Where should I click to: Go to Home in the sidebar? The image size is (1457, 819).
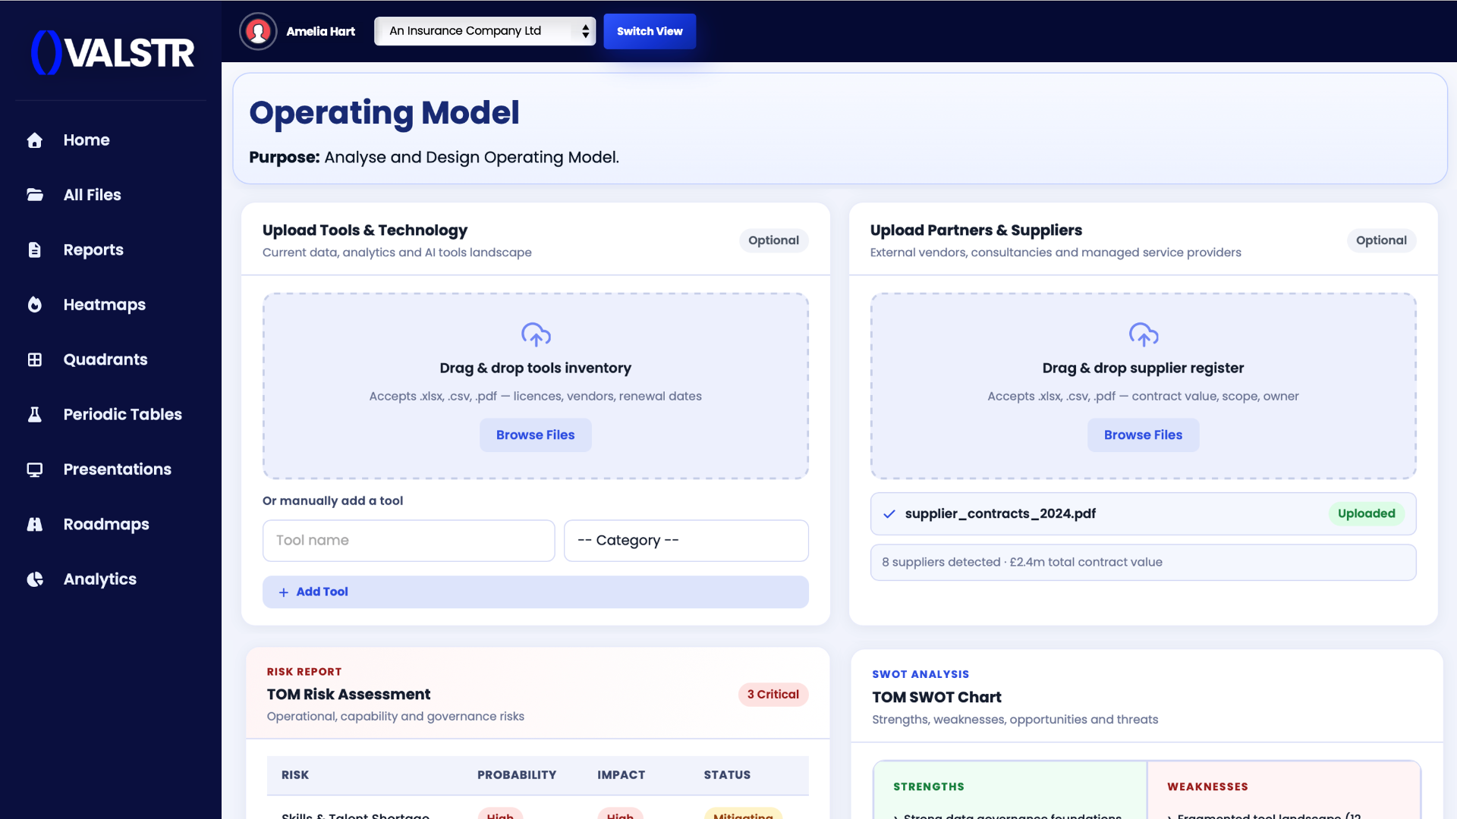tap(87, 140)
